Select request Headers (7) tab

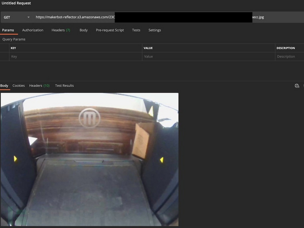[x=61, y=30]
